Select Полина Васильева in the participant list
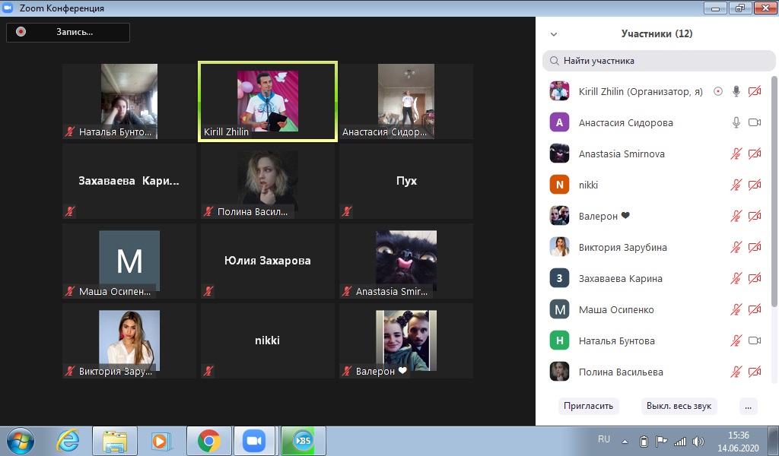This screenshot has width=779, height=456. pos(620,372)
